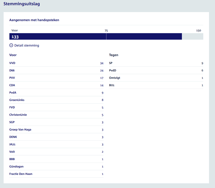Click the dark blue Voor progress bar
The height and width of the screenshot is (188, 215).
pyautogui.click(x=95, y=37)
